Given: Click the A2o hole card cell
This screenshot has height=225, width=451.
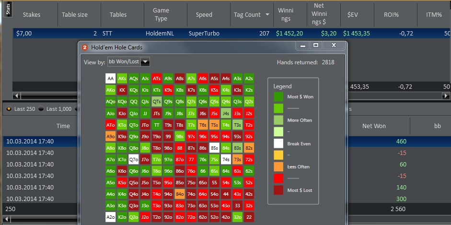Looking at the screenshot, I should [x=110, y=217].
